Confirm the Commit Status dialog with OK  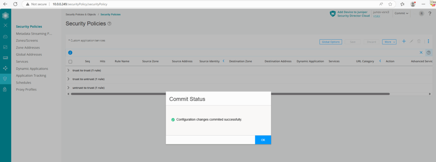(263, 140)
